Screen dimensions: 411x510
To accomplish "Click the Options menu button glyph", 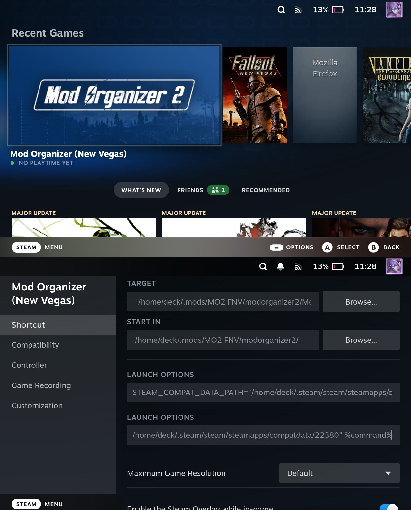I will click(276, 247).
